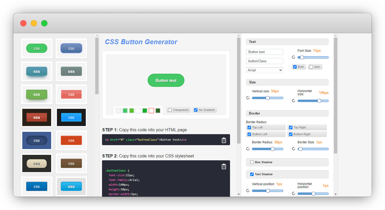Toggle Top Left border radius corner
Image resolution: width=385 pixels, height=210 pixels.
point(249,127)
